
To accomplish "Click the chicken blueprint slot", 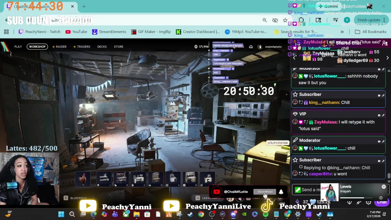I will click(83, 179).
